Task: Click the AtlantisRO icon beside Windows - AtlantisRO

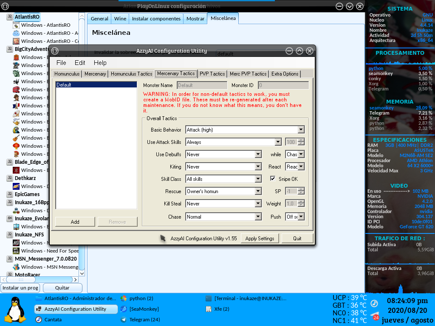Action: 16,25
